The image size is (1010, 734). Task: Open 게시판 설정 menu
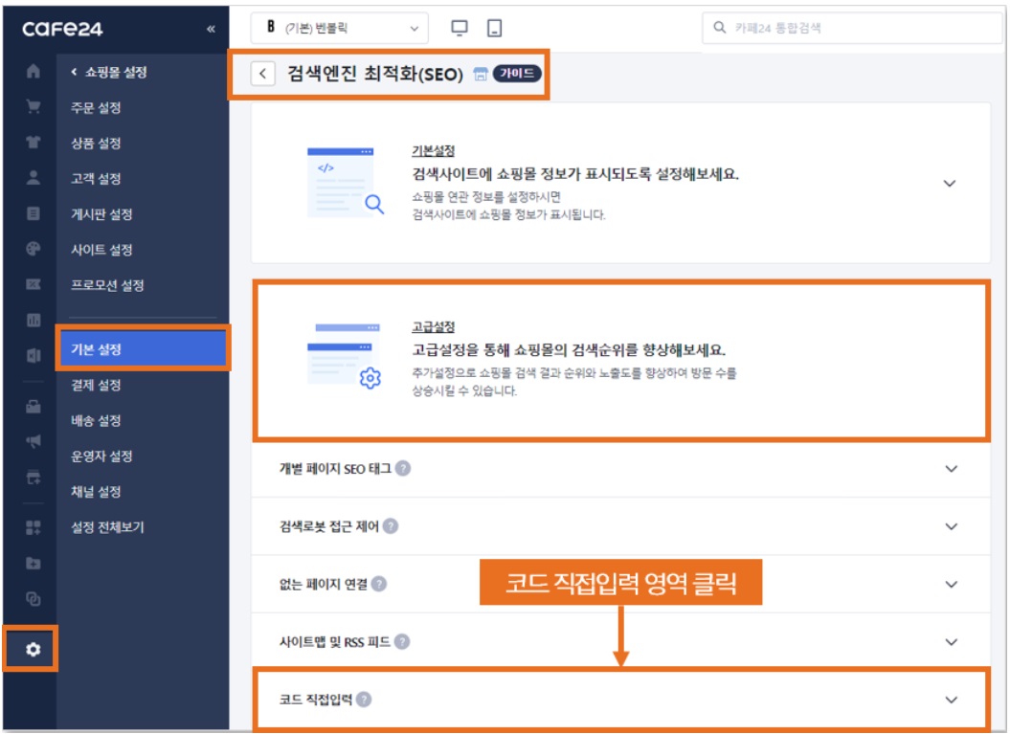pyautogui.click(x=101, y=213)
